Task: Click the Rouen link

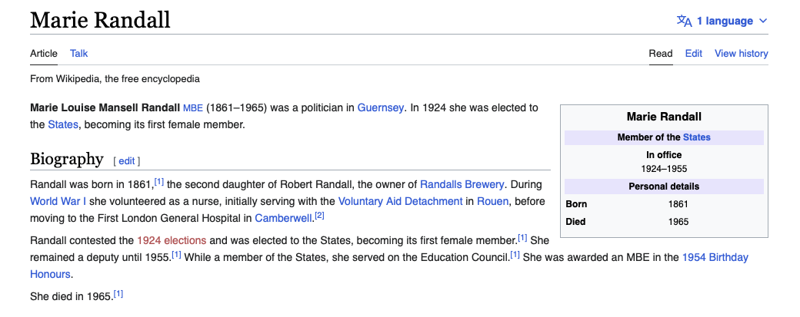Action: pyautogui.click(x=493, y=202)
